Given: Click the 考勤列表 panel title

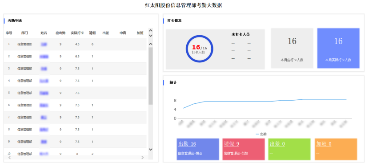Looking at the screenshot, I should click(x=15, y=21).
